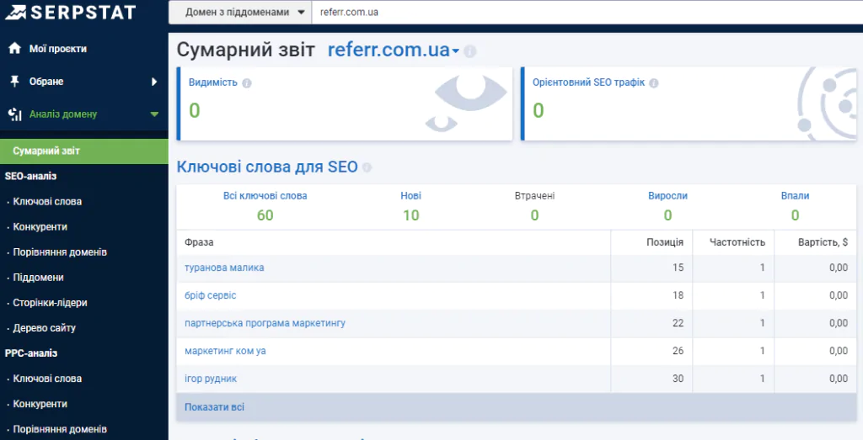
Task: Open Мої проєкти in the sidebar
Action: [x=58, y=48]
